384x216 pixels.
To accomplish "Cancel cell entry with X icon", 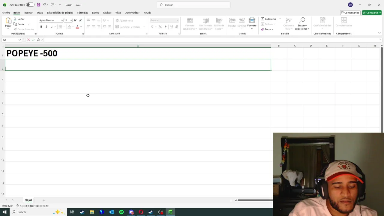I will (x=28, y=40).
